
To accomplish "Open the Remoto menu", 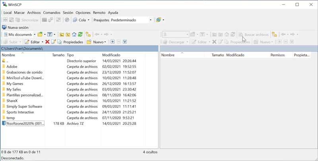I will [99, 13].
